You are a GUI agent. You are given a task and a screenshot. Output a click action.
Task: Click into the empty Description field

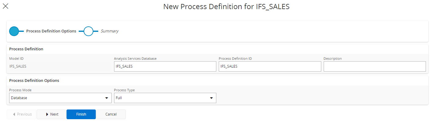pyautogui.click(x=375, y=66)
